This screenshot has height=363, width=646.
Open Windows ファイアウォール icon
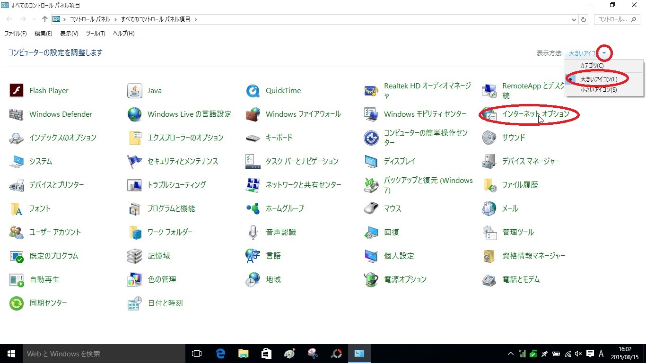point(253,114)
